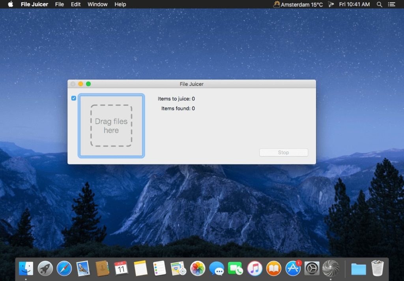Uncheck the checkbox beside the drop area

point(74,98)
